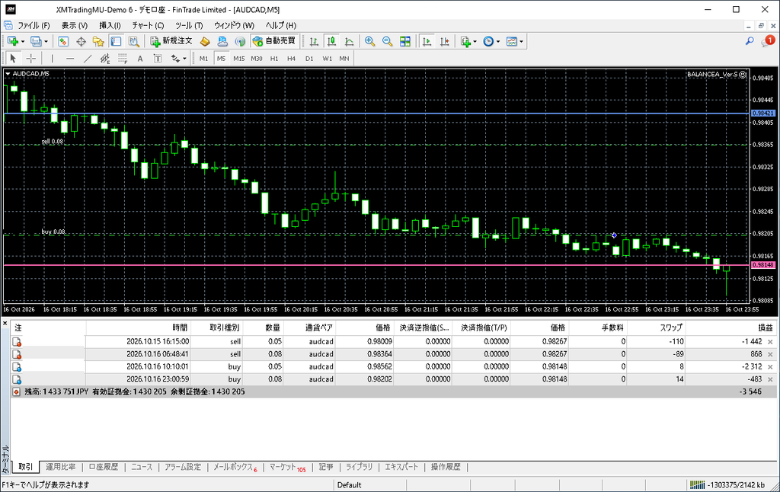Viewport: 780px width, 492px height.
Task: Expand the periods clock dropdown arrow
Action: click(x=498, y=42)
